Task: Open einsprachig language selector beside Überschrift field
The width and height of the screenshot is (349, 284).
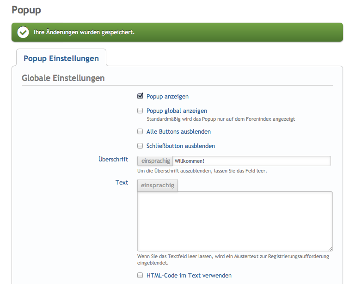Action: click(x=155, y=161)
